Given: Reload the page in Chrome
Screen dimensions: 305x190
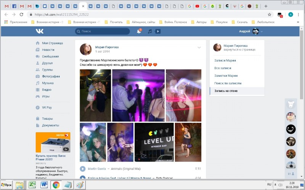Looking at the screenshot, I should click(21, 14).
